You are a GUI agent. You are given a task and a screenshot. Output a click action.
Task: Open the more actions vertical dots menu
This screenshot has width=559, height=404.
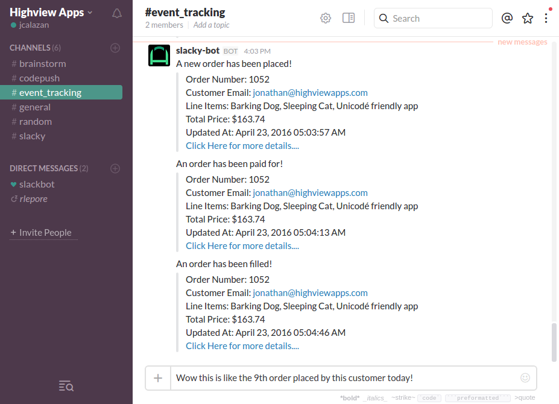click(x=546, y=18)
